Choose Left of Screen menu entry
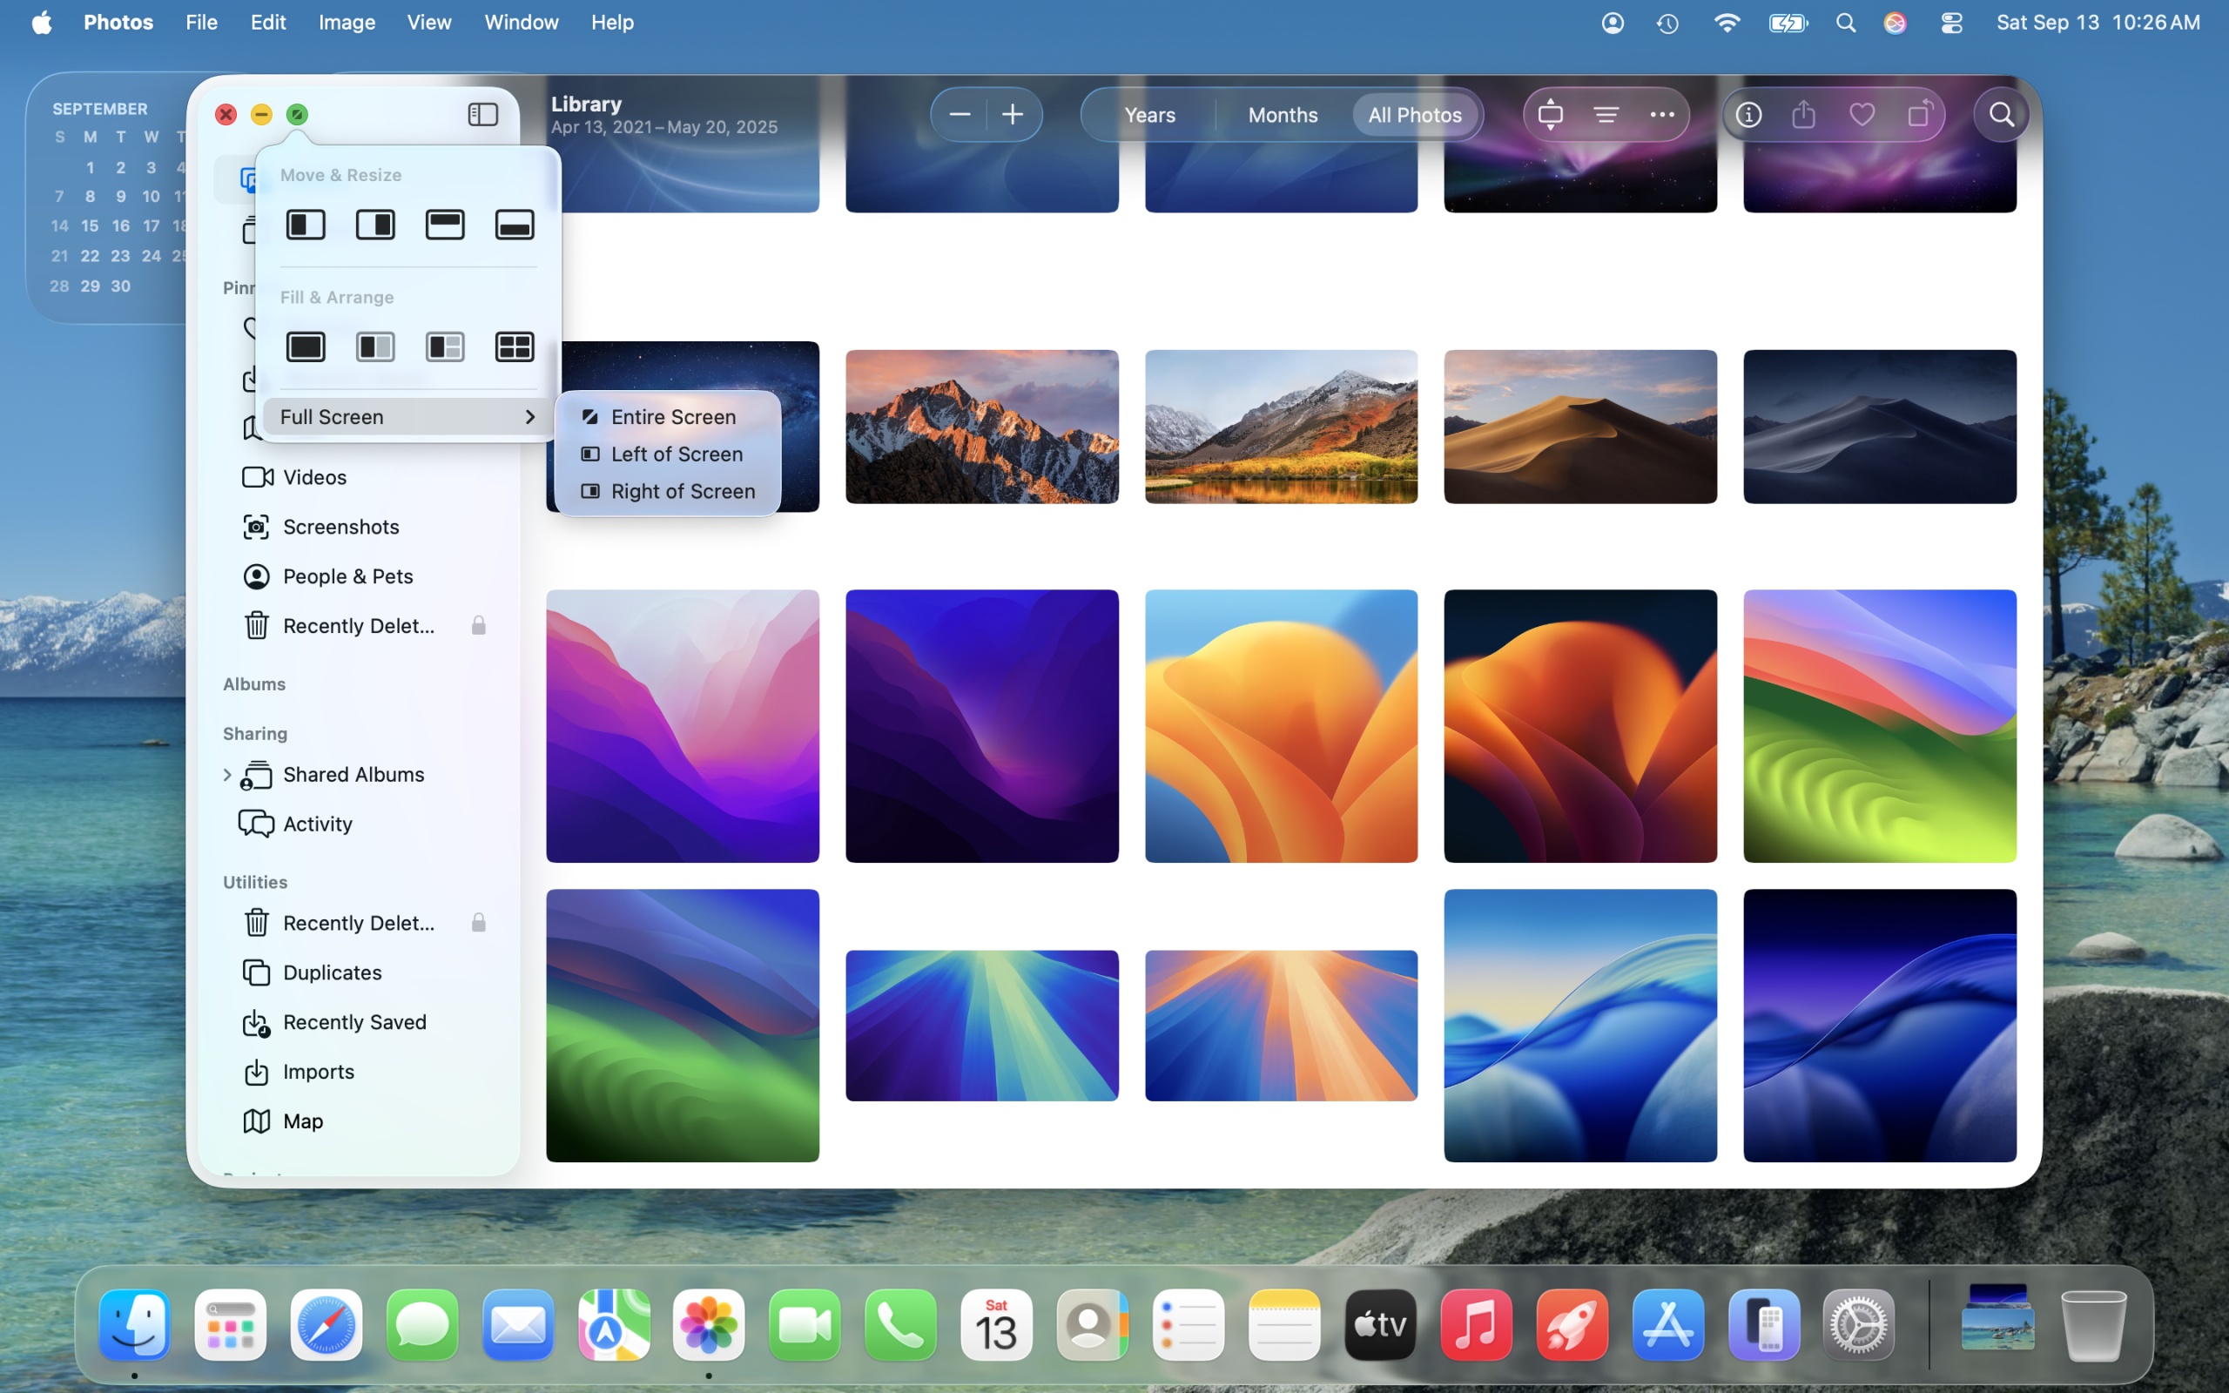 [x=676, y=454]
